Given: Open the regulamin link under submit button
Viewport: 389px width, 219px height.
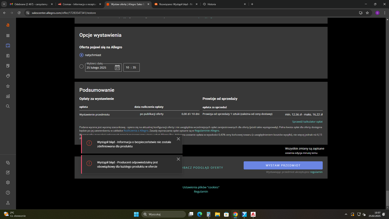Looking at the screenshot, I should 316,172.
